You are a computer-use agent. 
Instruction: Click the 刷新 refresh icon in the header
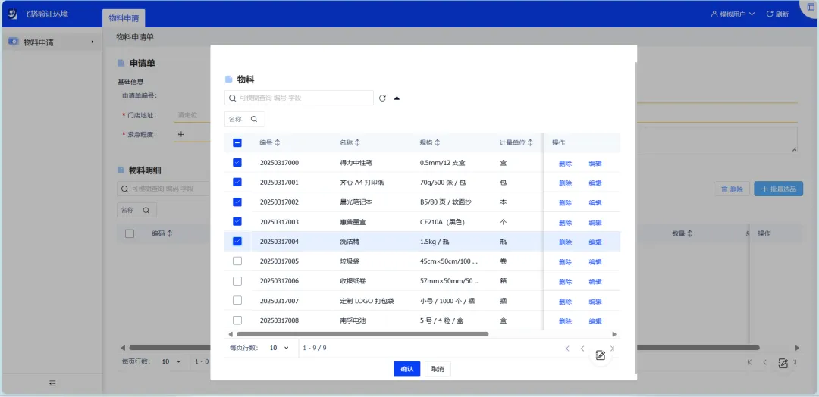770,14
